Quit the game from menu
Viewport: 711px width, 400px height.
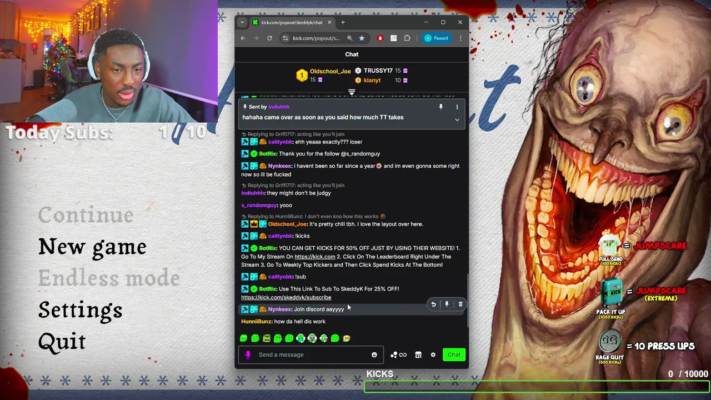[62, 341]
